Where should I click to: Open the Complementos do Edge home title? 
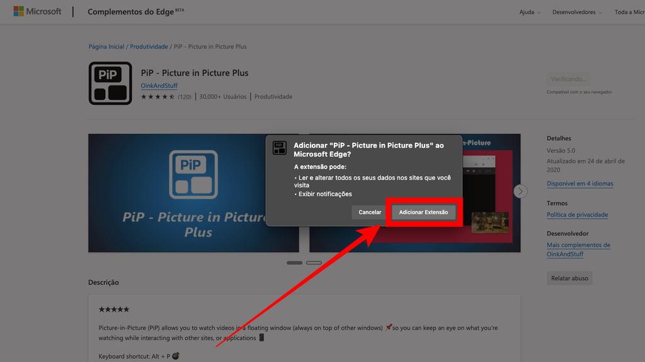[136, 11]
